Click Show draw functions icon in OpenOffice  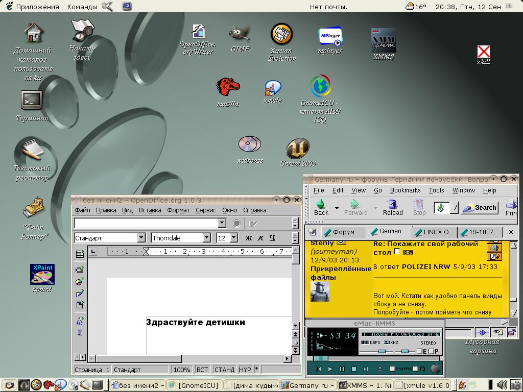point(80,293)
